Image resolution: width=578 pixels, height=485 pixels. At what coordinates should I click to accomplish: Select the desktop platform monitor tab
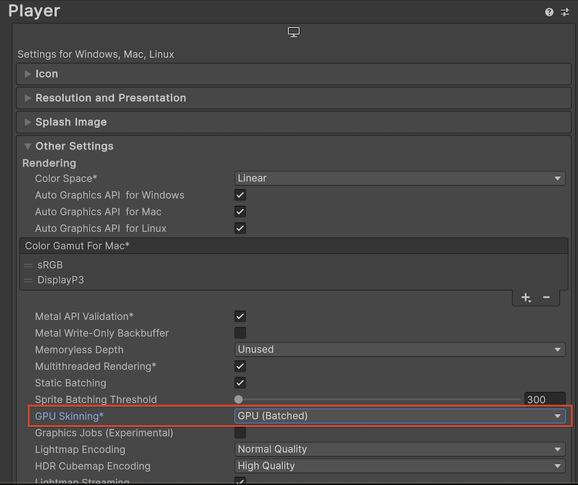click(293, 33)
